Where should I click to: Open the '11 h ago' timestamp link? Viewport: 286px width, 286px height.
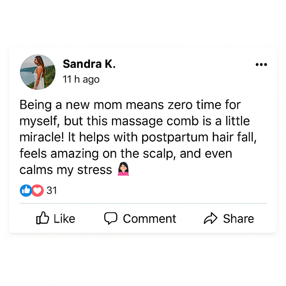coord(81,79)
